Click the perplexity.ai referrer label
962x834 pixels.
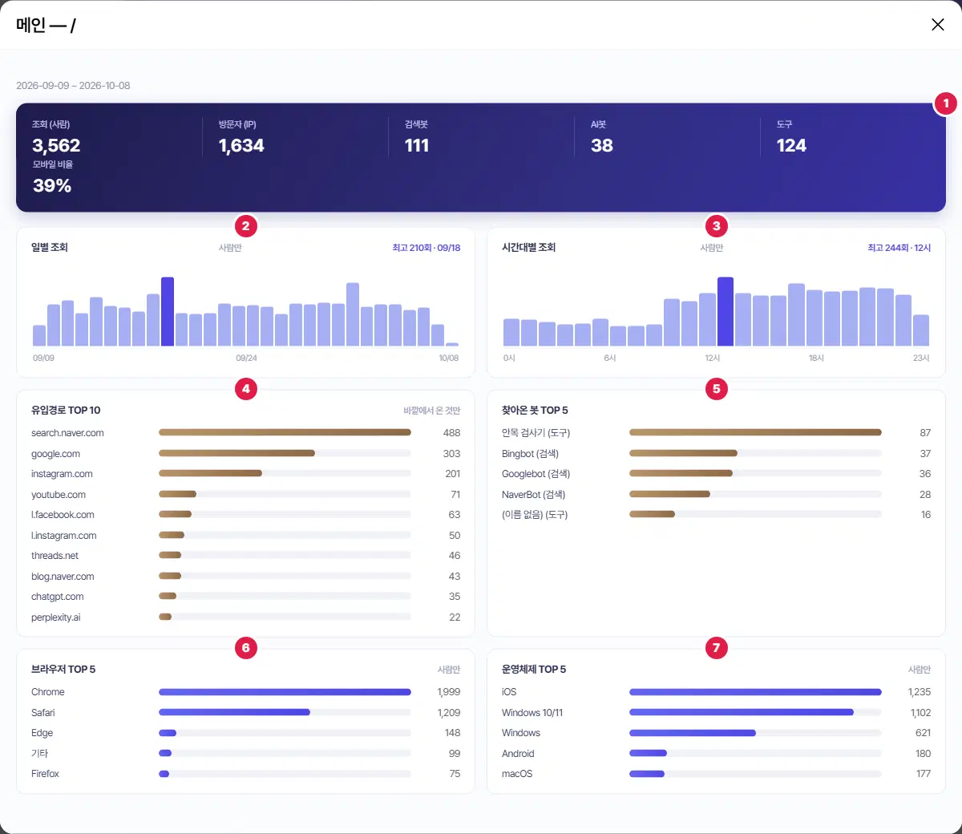pos(56,617)
